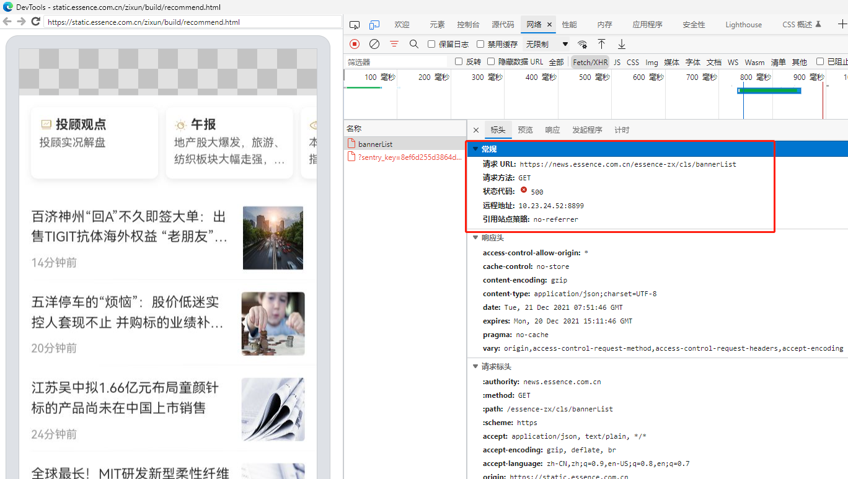The image size is (848, 479).
Task: Switch to the 预览 detail tab
Action: (525, 130)
